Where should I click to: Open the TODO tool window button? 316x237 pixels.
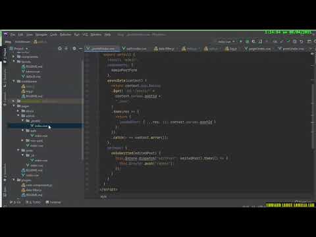click(x=34, y=202)
